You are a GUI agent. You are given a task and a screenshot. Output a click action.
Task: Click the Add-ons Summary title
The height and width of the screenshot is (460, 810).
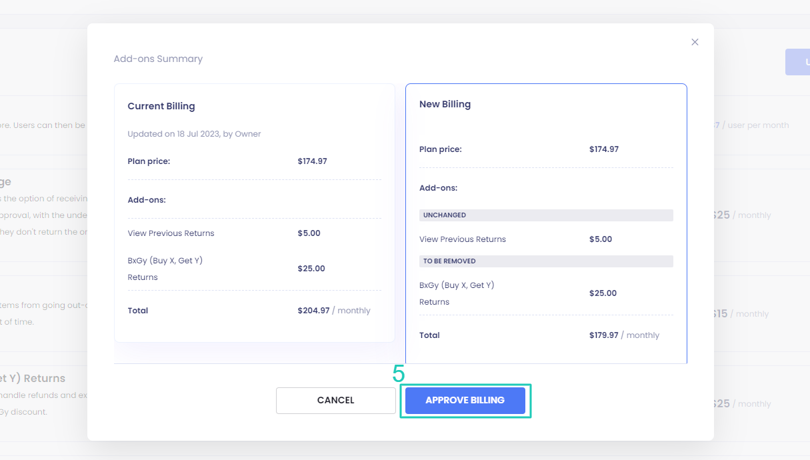click(x=158, y=59)
